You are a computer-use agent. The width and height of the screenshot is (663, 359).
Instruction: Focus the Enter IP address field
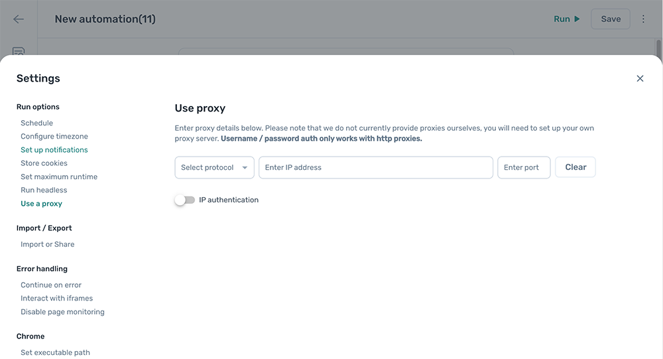(376, 168)
